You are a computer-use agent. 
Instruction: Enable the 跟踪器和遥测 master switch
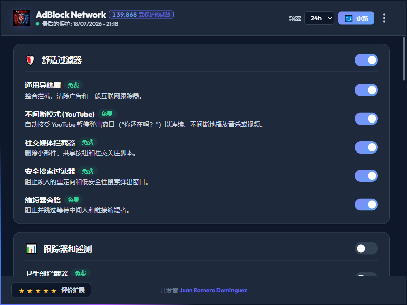[366, 249]
